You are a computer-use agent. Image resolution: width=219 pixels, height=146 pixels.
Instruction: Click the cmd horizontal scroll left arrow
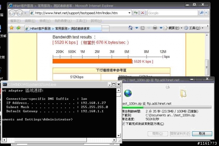tap(4, 140)
